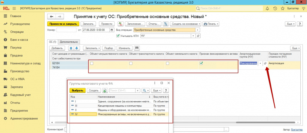
Task: Expand the НУ field dropdown arrow
Action: pyautogui.click(x=193, y=36)
